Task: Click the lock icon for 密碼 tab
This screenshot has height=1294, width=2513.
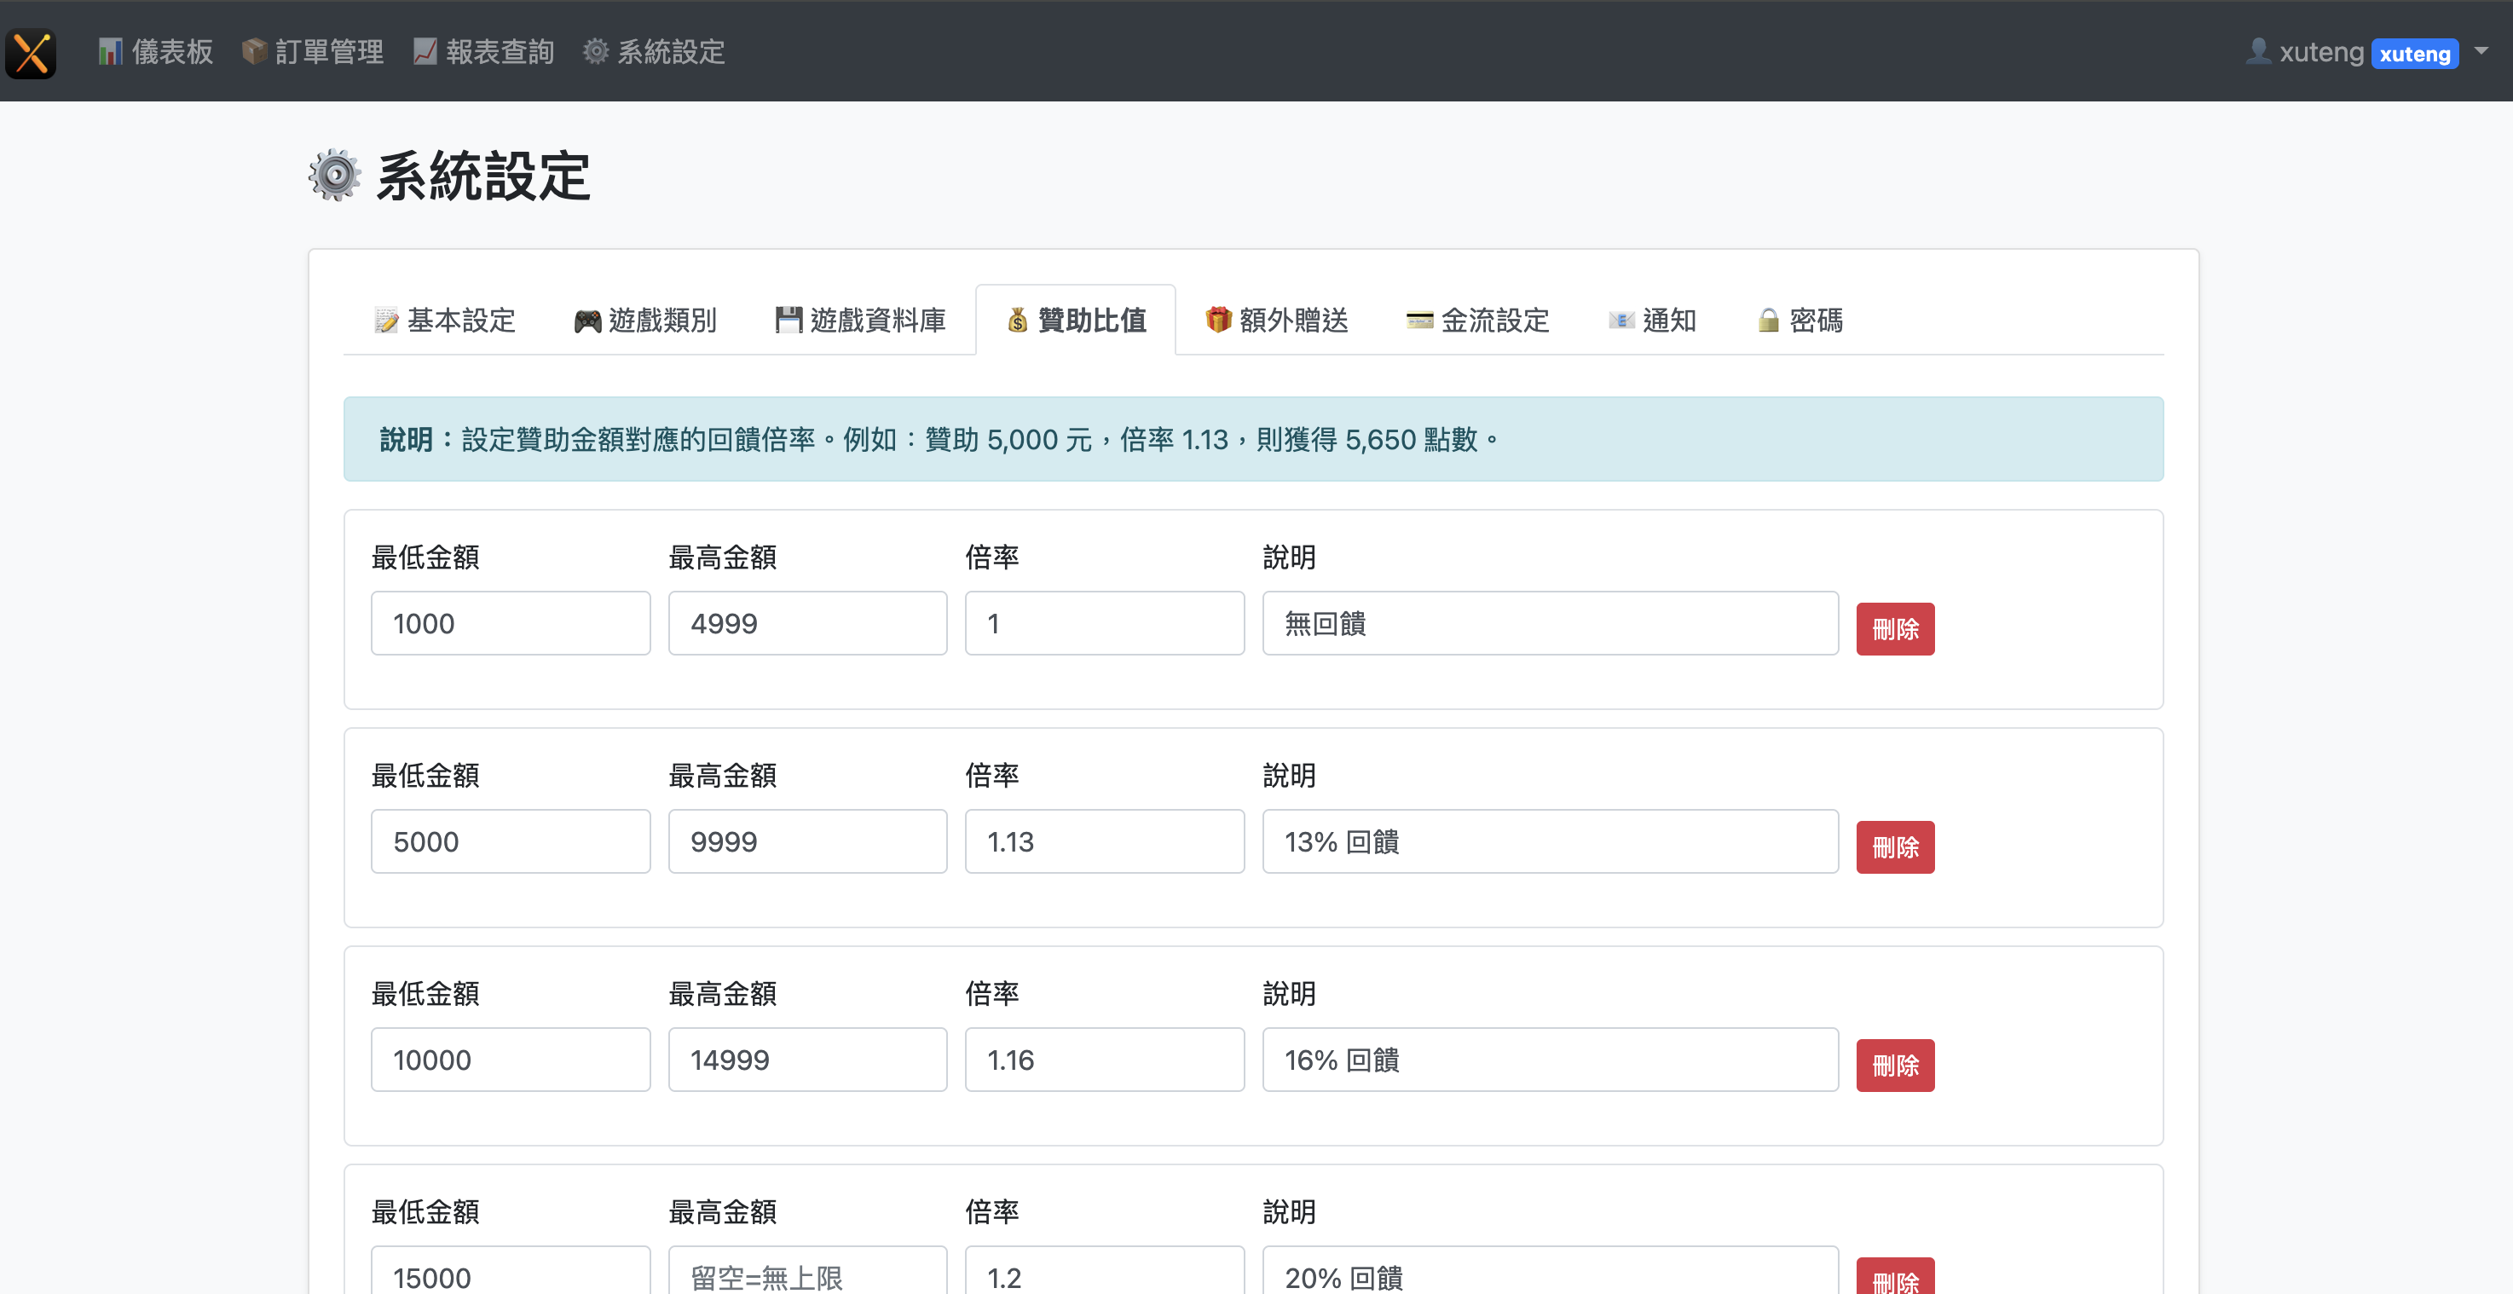Action: 1768,321
